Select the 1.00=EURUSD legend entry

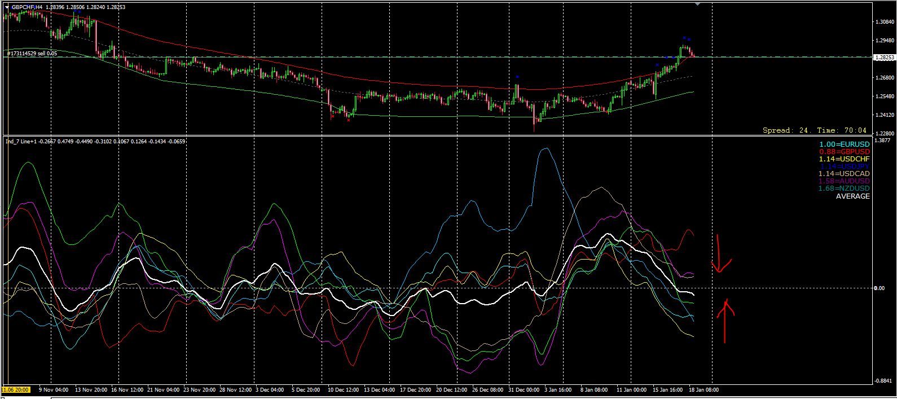[845, 144]
